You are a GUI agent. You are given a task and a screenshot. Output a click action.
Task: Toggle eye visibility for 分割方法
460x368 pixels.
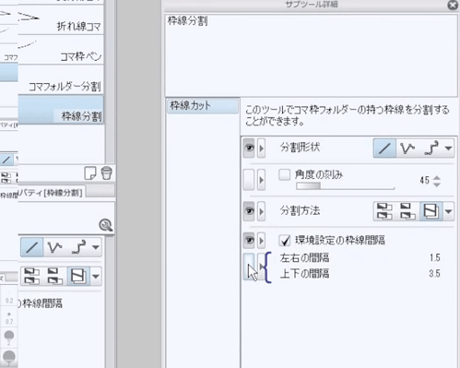click(x=249, y=211)
